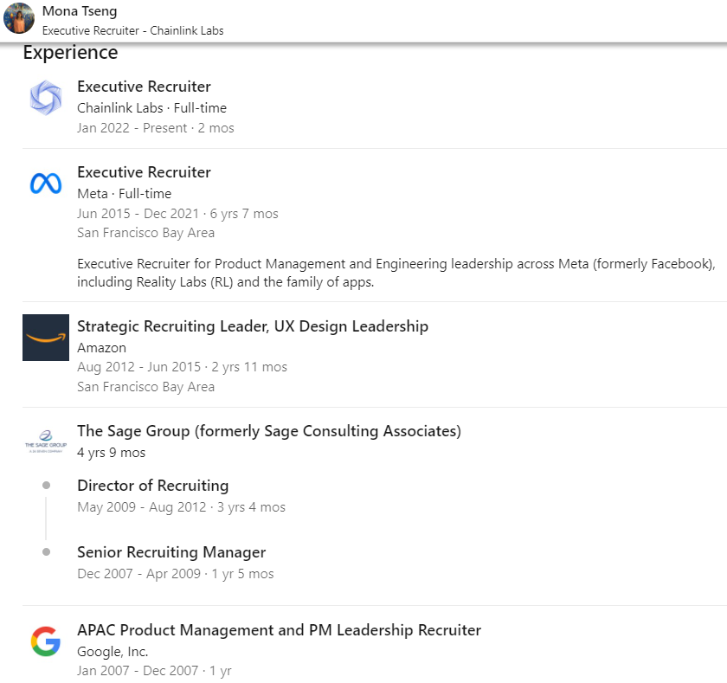
Task: Click the Amazon company name
Action: tap(101, 348)
